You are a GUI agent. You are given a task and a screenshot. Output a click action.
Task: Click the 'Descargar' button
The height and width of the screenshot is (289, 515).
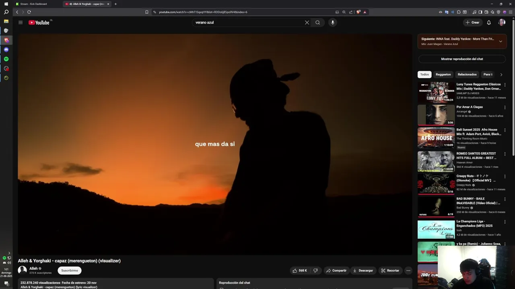363,271
